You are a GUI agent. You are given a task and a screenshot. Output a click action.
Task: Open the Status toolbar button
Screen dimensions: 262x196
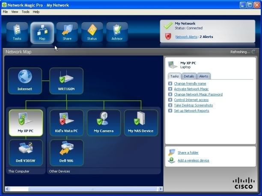(x=92, y=32)
